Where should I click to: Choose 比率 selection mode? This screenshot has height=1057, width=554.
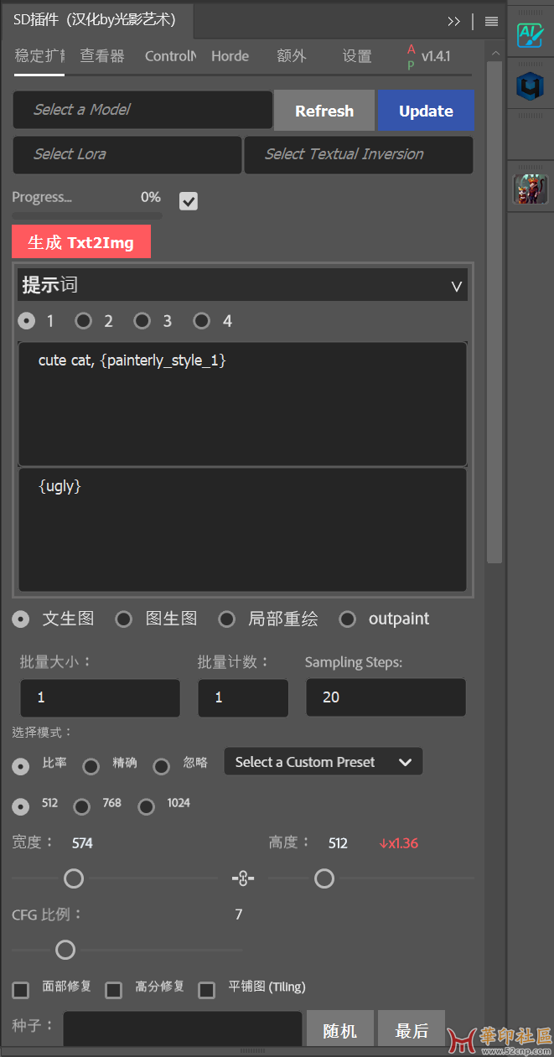click(x=21, y=766)
